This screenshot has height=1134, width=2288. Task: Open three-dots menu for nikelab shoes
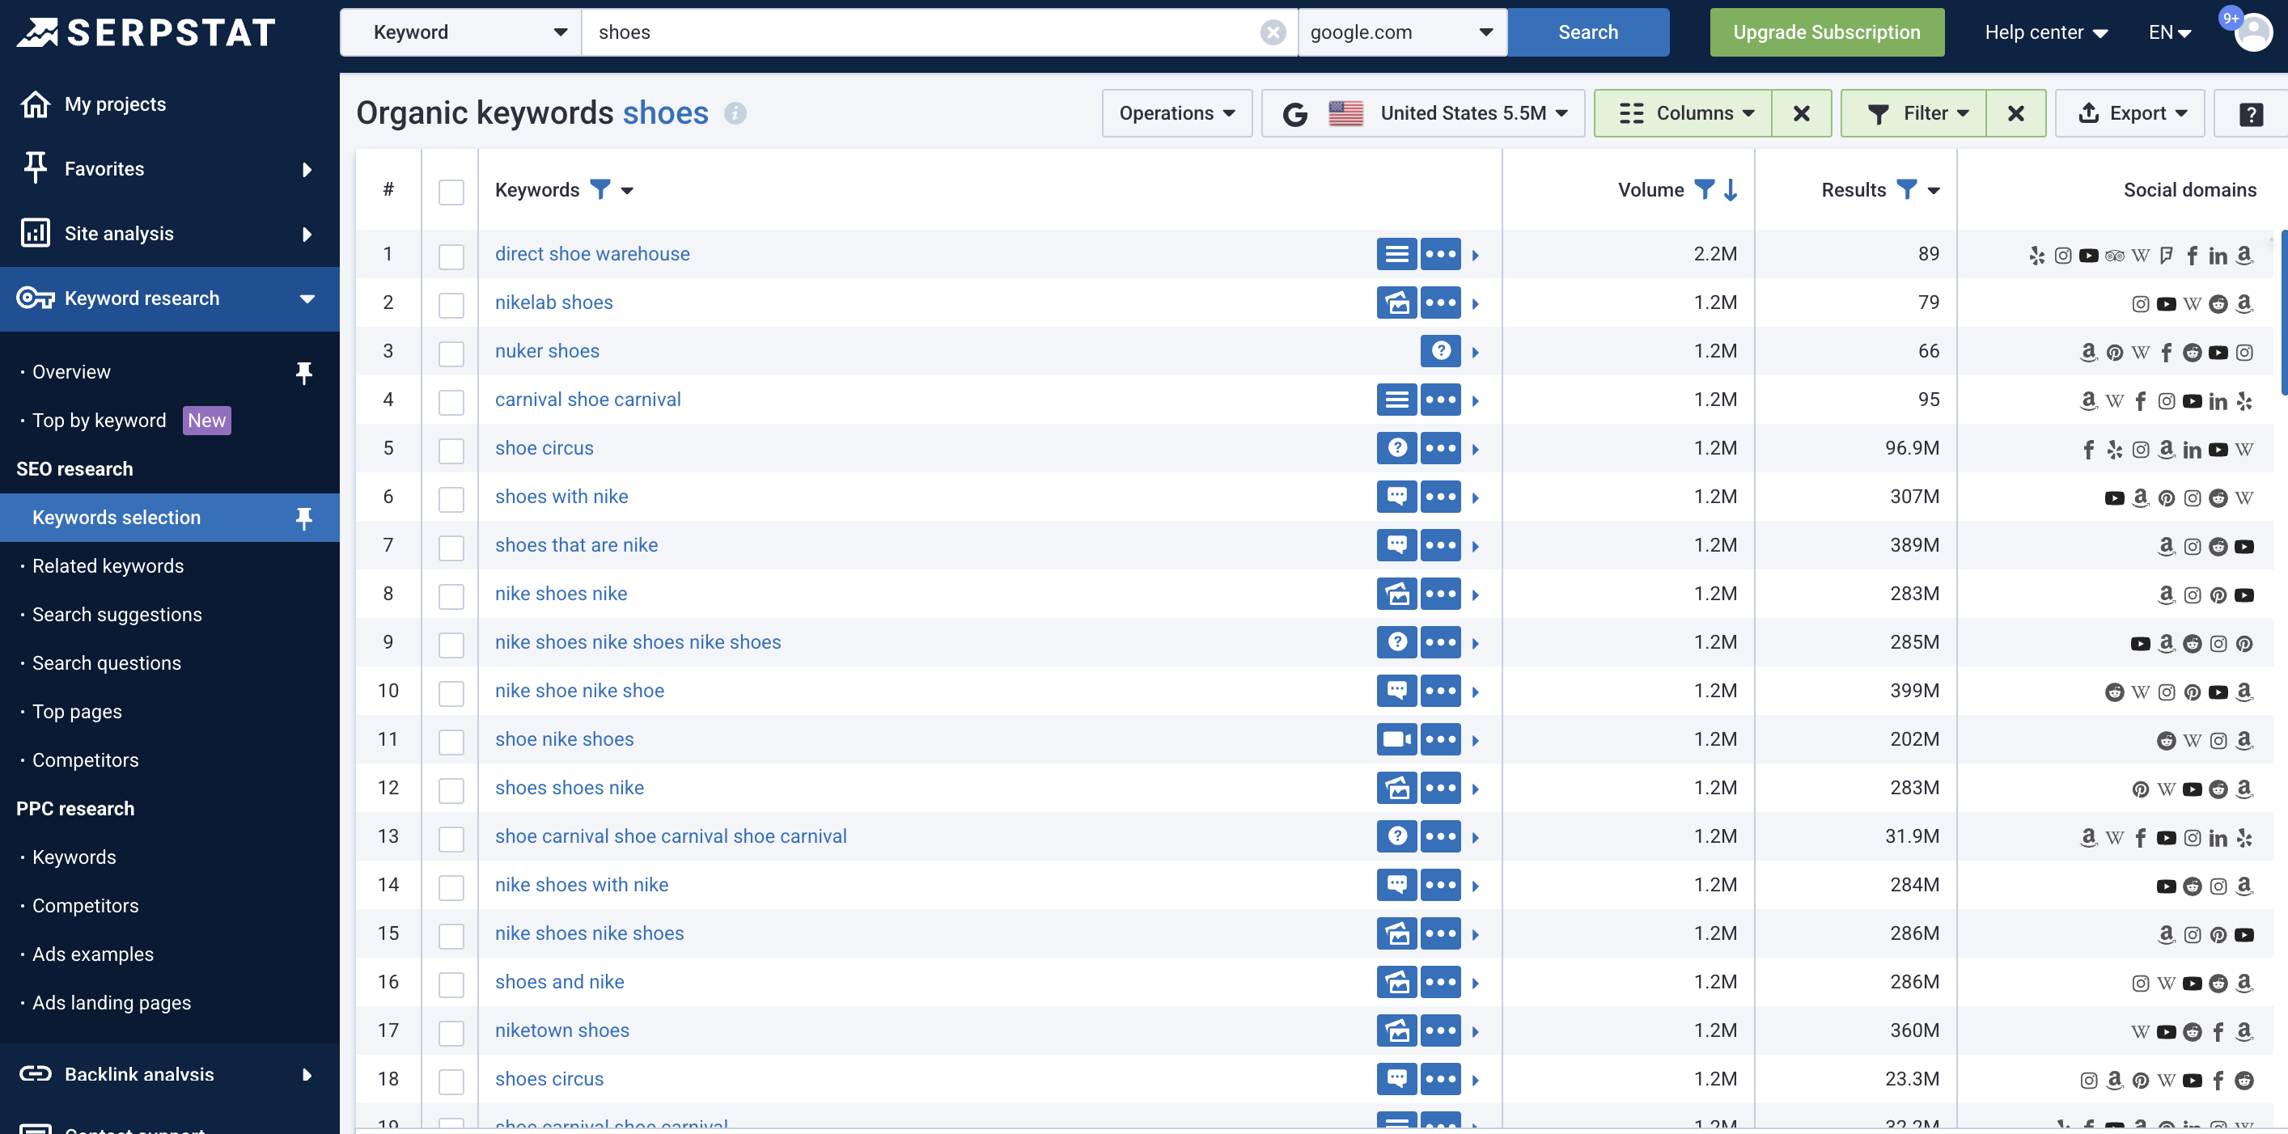tap(1440, 303)
